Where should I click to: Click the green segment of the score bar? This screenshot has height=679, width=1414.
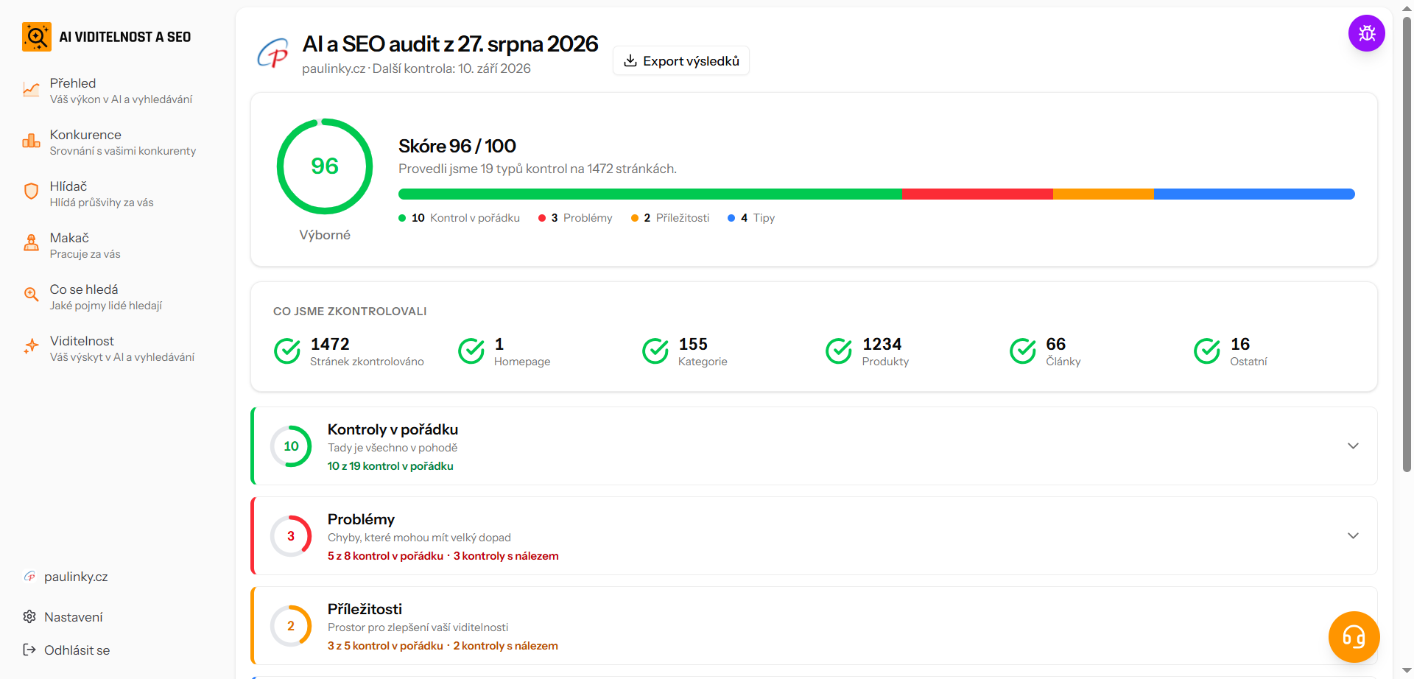tap(650, 194)
